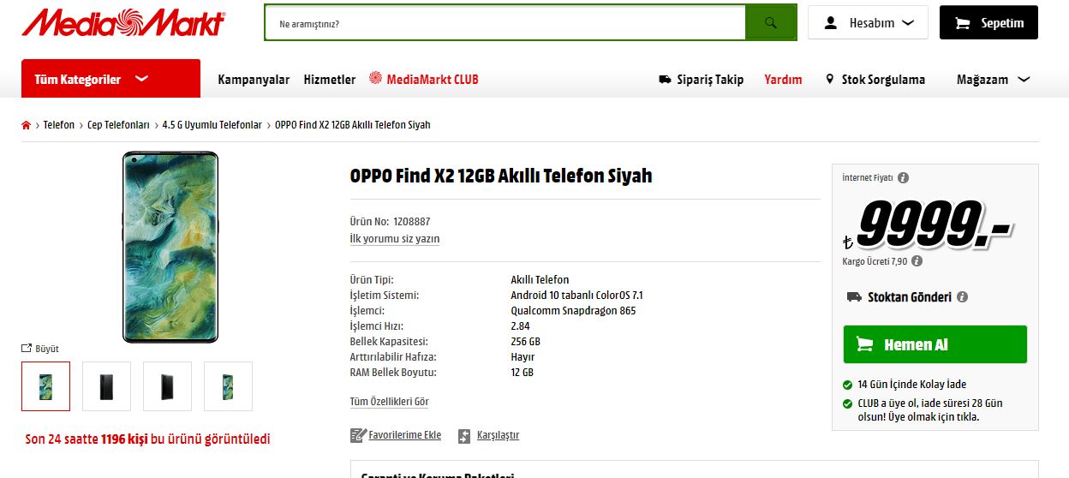The width and height of the screenshot is (1069, 478).
Task: Click the Stok Sorgulama location pin icon
Action: coord(829,79)
